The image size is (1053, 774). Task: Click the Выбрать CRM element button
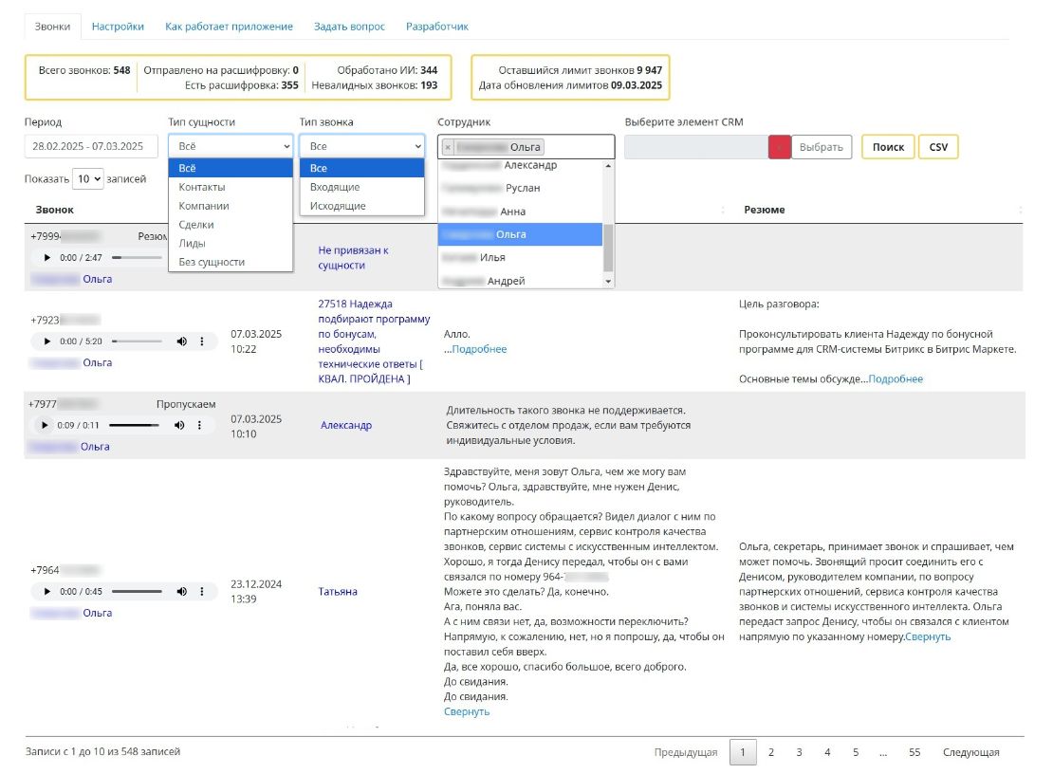[x=822, y=147]
